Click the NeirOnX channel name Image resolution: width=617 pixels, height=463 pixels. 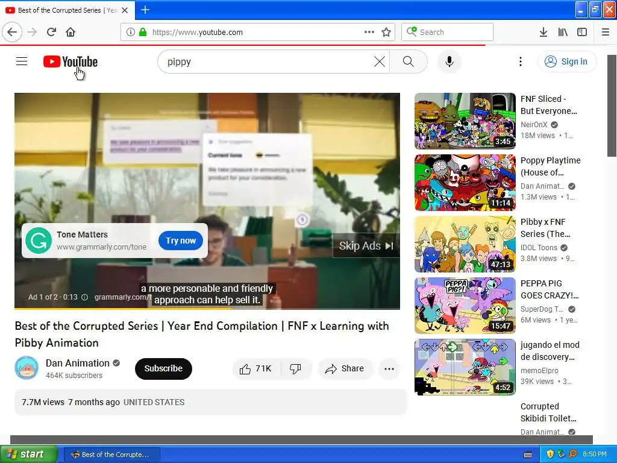pos(534,125)
